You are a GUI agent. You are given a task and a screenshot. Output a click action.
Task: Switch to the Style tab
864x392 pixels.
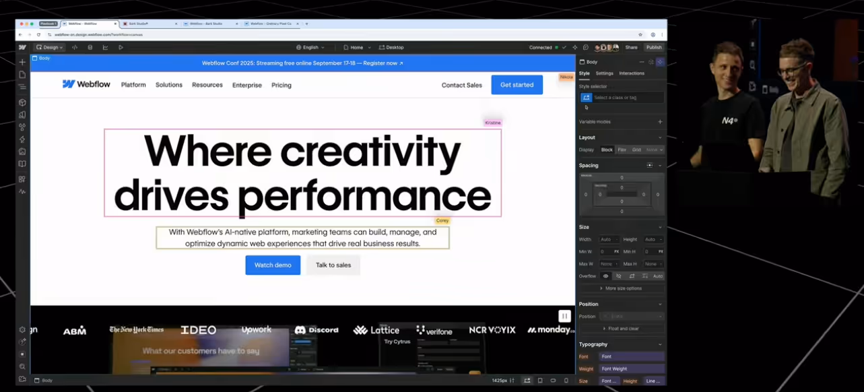coord(584,73)
